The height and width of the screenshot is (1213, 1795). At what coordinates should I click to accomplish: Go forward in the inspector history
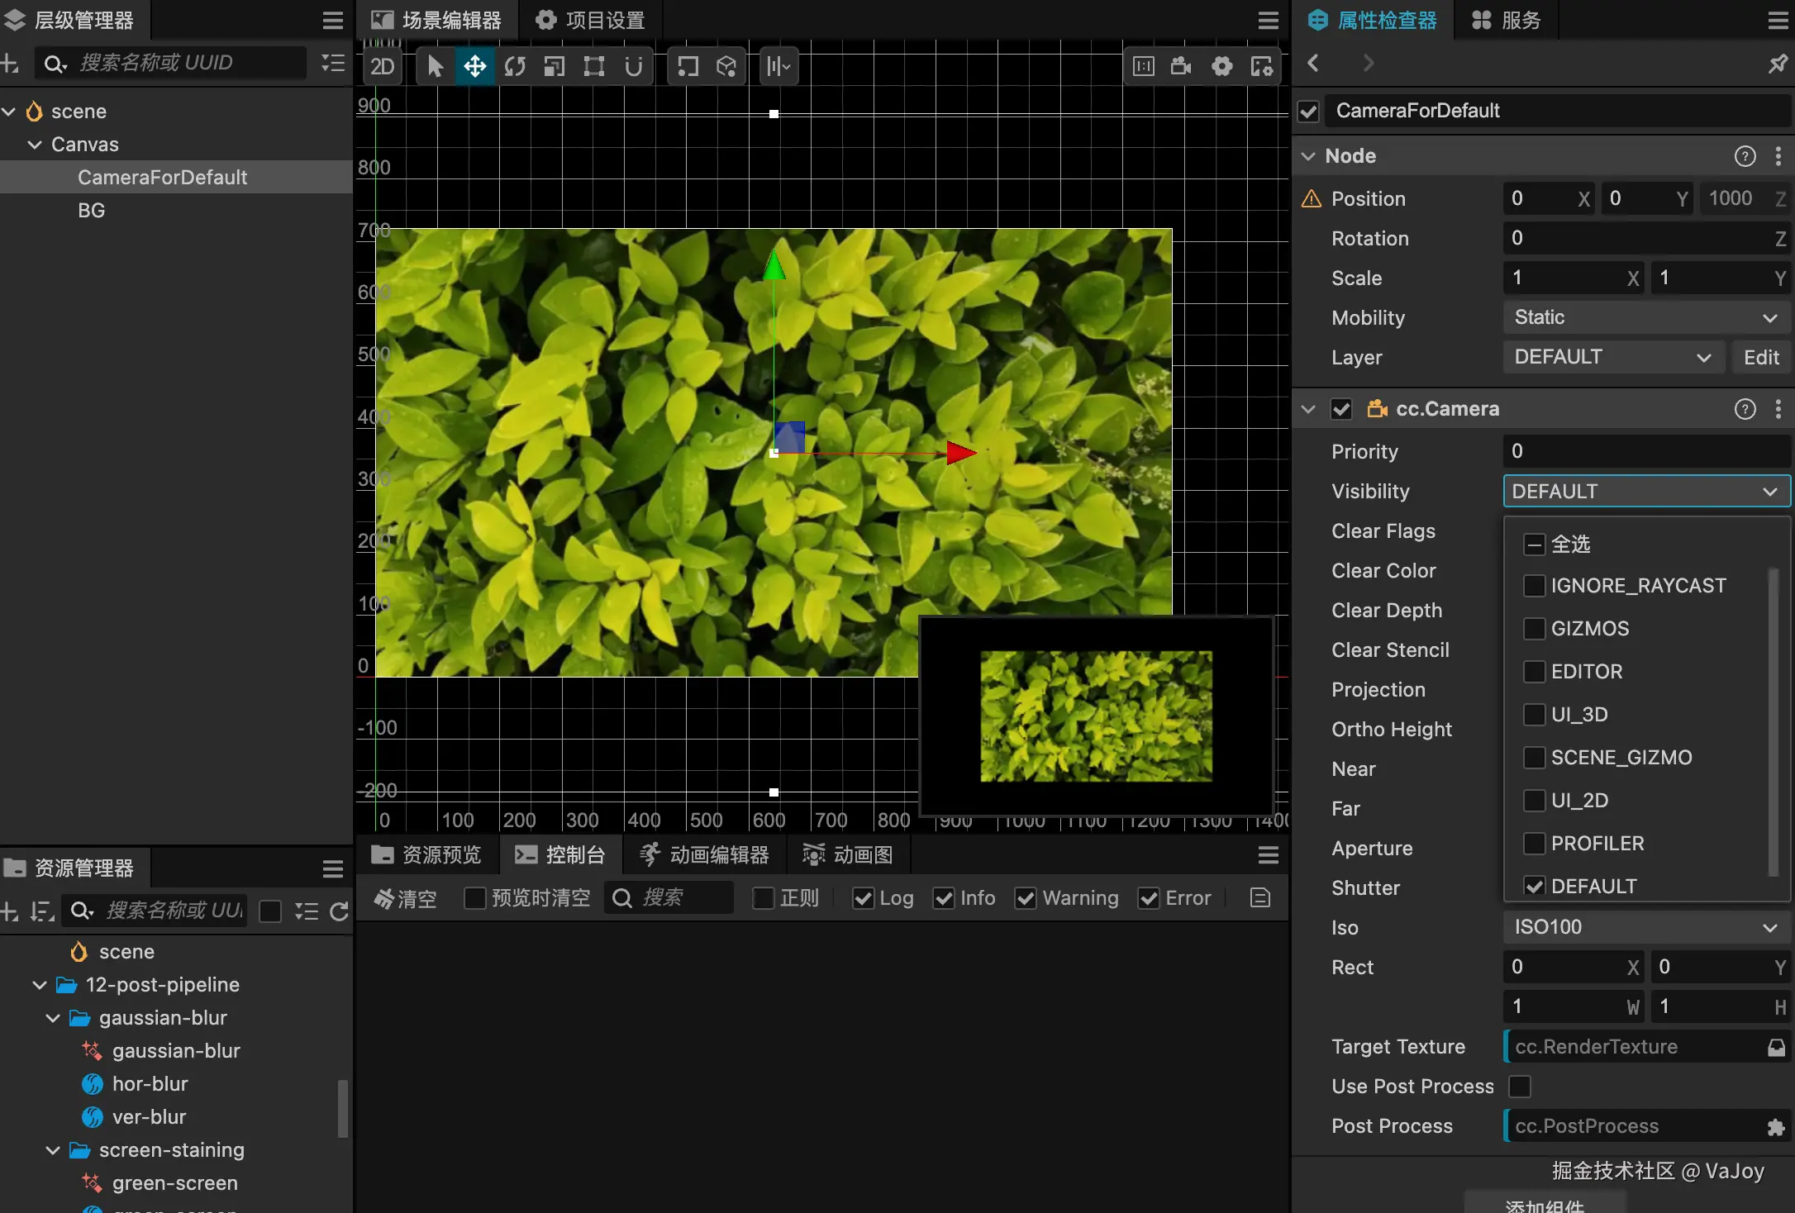pyautogui.click(x=1369, y=63)
